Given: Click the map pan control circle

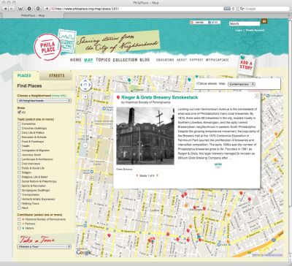Looking at the screenshot, I should (x=85, y=85).
